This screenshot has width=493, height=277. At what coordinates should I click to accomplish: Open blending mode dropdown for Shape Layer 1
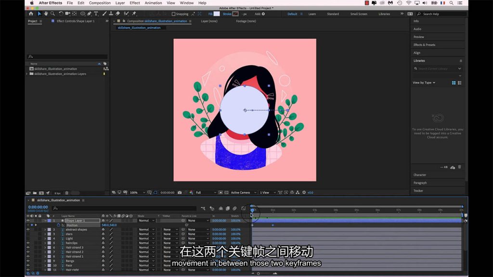pos(147,220)
